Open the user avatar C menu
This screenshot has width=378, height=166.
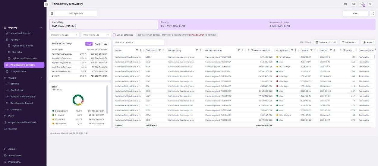(370, 4)
